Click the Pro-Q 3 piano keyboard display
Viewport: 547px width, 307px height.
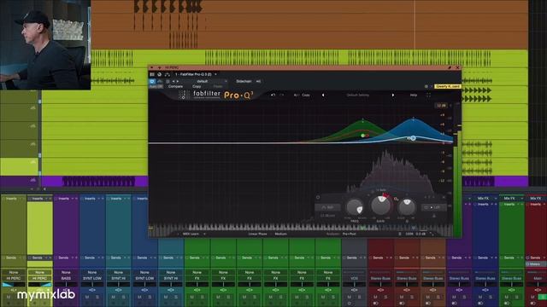click(x=300, y=228)
